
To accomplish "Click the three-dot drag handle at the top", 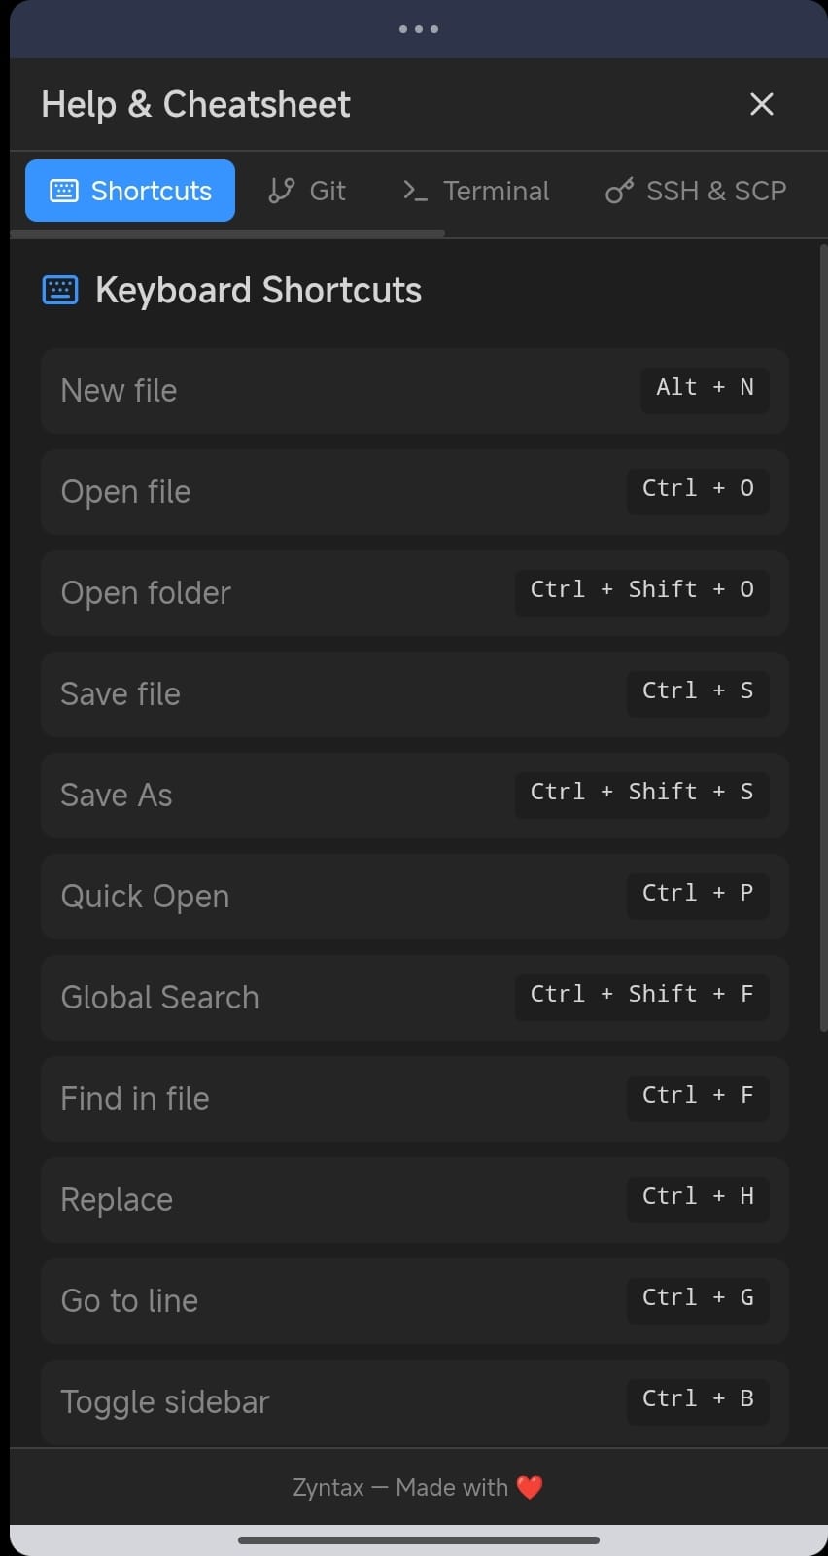I will click(418, 29).
